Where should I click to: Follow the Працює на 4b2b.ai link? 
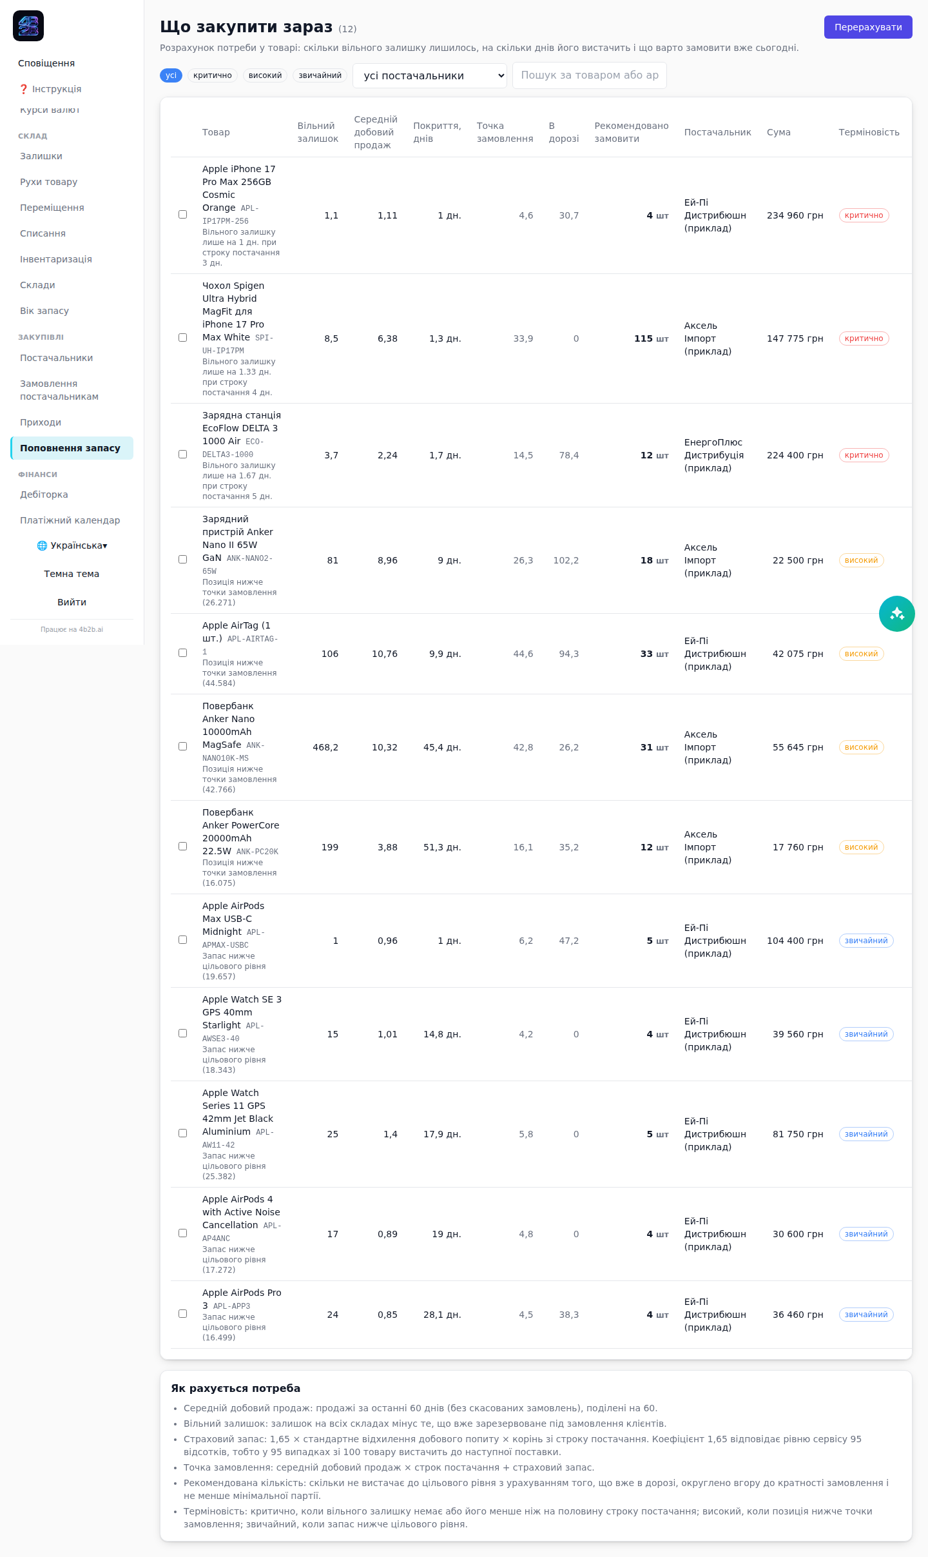point(72,629)
